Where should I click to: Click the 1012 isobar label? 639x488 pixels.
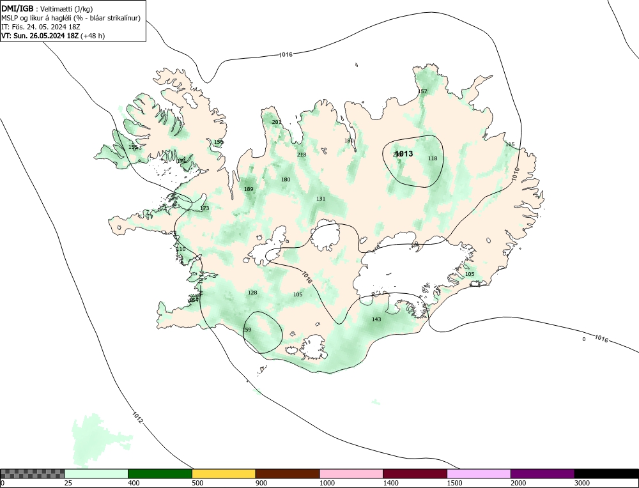click(138, 418)
